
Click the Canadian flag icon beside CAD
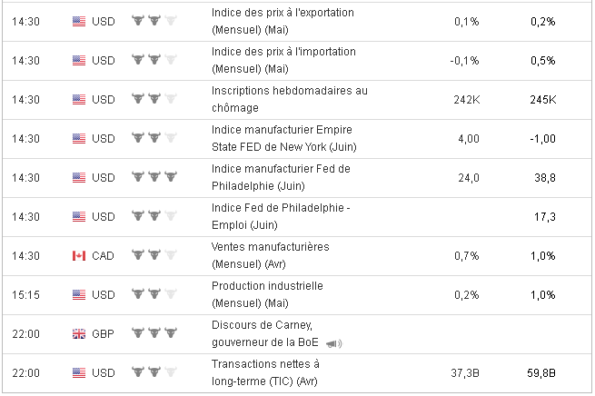(78, 255)
